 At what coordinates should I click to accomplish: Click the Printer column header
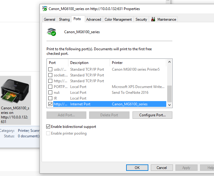[x=138, y=63]
